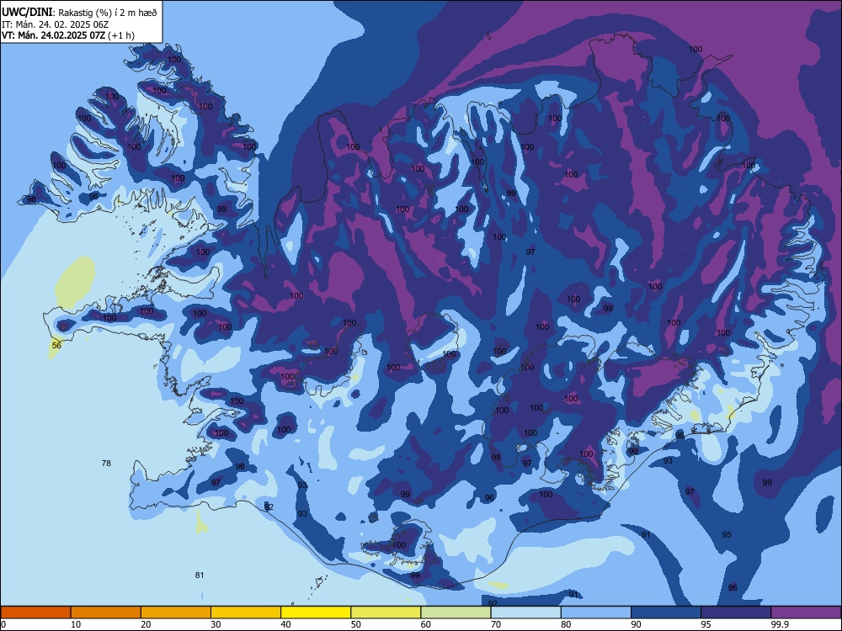The width and height of the screenshot is (842, 631).
Task: Select the legend tick label 20
Action: pyautogui.click(x=146, y=624)
